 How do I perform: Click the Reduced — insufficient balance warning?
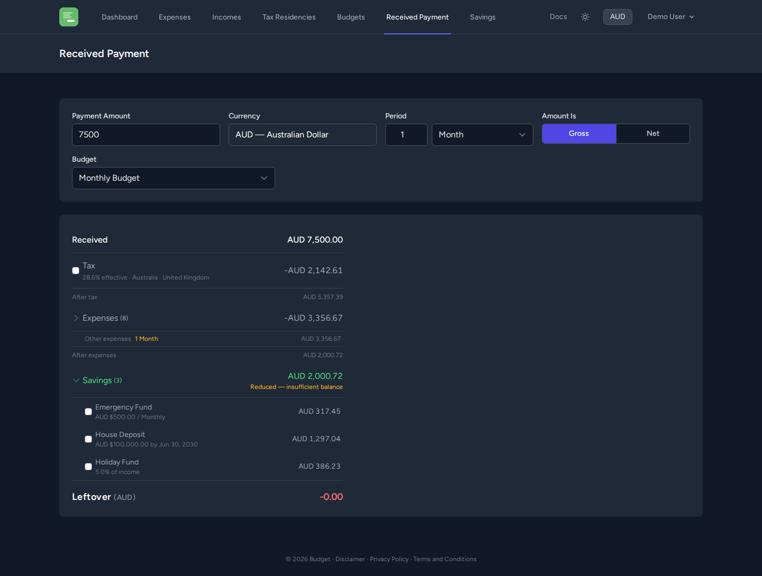(296, 387)
